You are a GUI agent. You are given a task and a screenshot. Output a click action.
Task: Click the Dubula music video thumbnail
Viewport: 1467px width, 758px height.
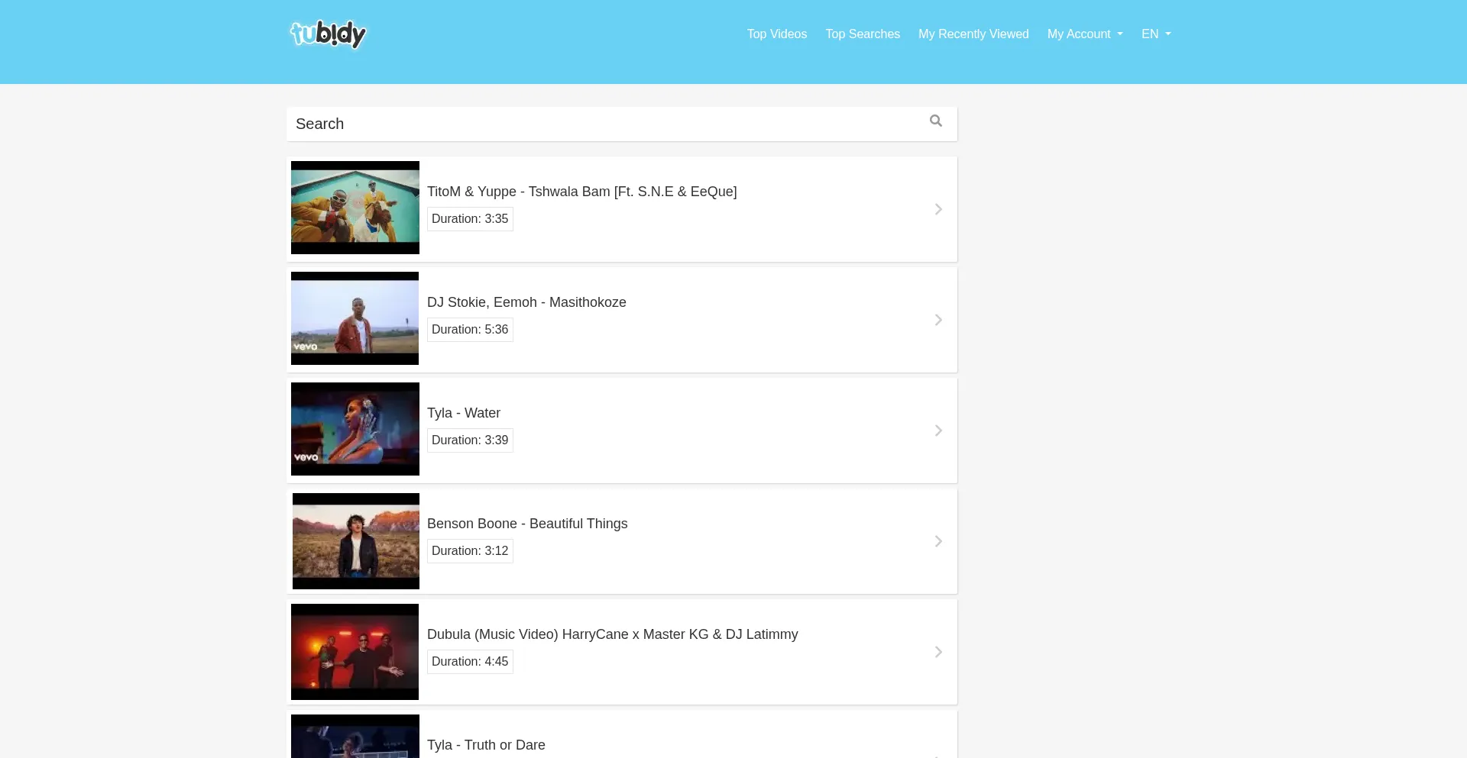pyautogui.click(x=355, y=651)
